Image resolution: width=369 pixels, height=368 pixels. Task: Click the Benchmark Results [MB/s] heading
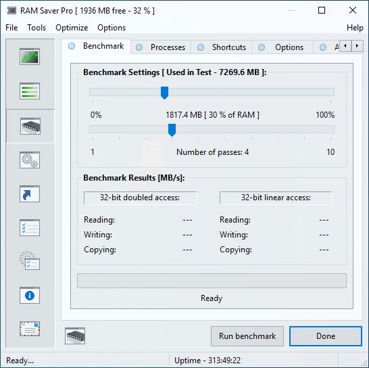(x=134, y=178)
